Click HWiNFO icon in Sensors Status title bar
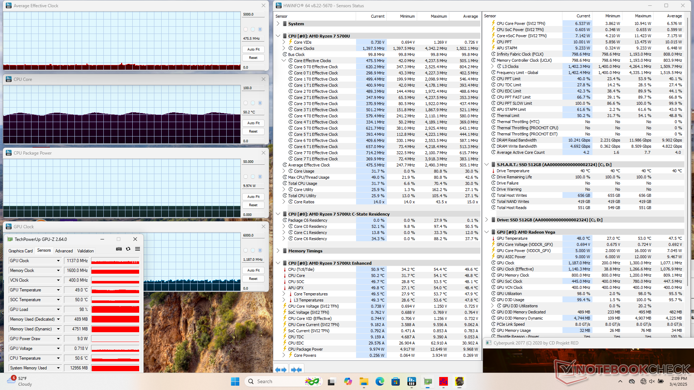 click(x=279, y=5)
